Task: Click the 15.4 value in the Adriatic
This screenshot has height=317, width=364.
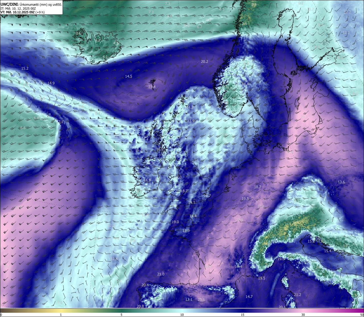Action: click(x=328, y=251)
